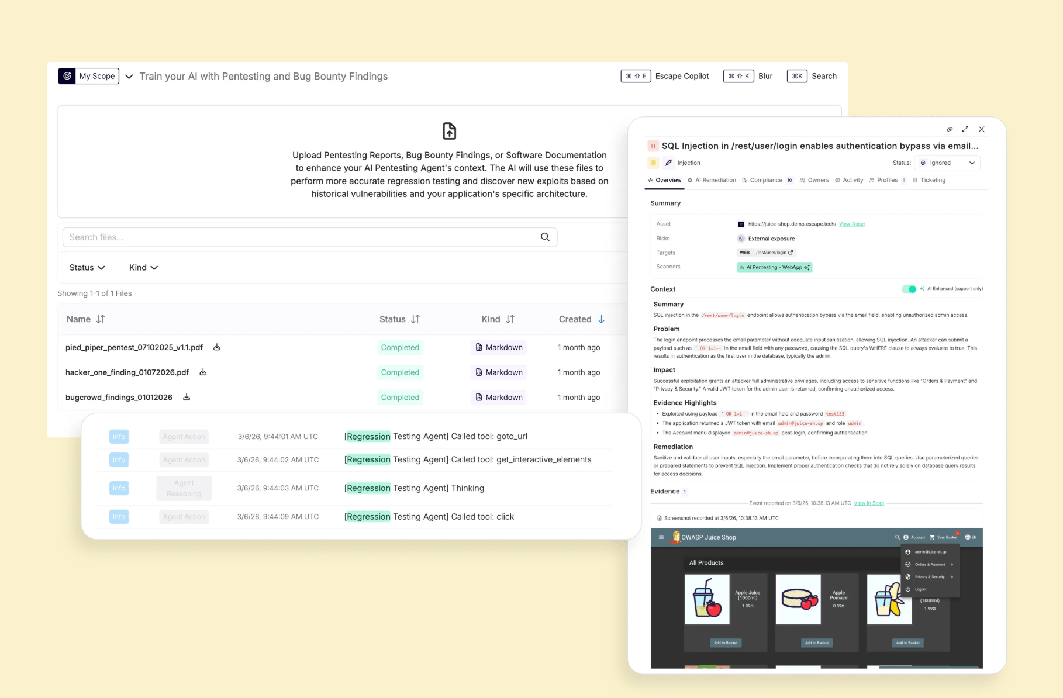Copy link to finding via chain icon
Screen dimensions: 1063x698
pos(950,129)
